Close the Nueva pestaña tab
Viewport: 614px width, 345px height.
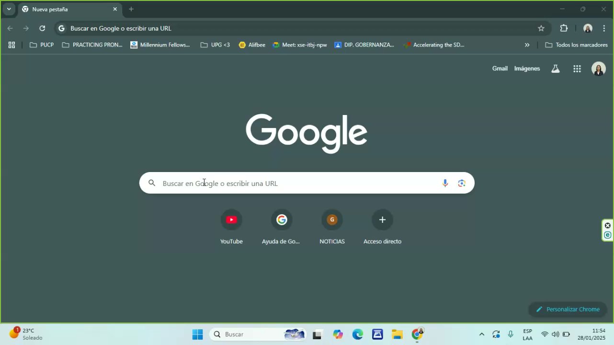pyautogui.click(x=115, y=9)
